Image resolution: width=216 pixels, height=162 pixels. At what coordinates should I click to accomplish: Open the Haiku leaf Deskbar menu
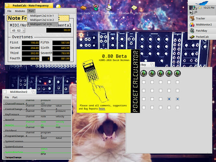[x=202, y=3]
